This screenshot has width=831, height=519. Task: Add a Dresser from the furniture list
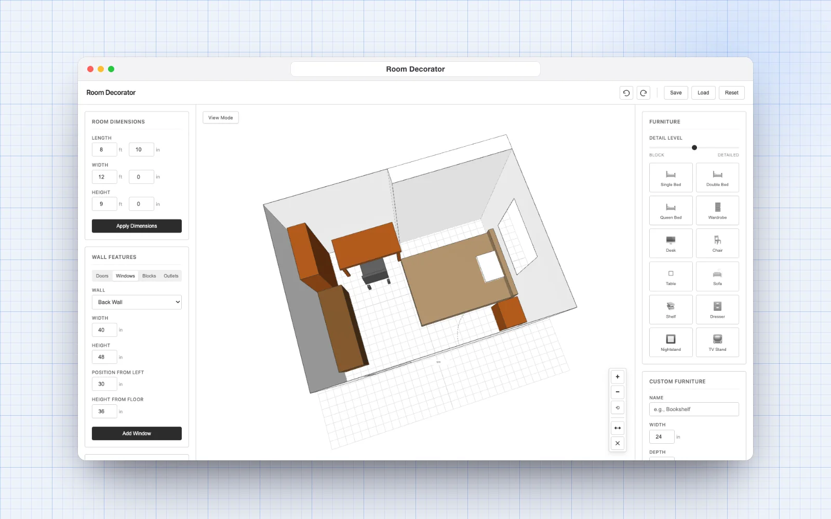click(717, 309)
